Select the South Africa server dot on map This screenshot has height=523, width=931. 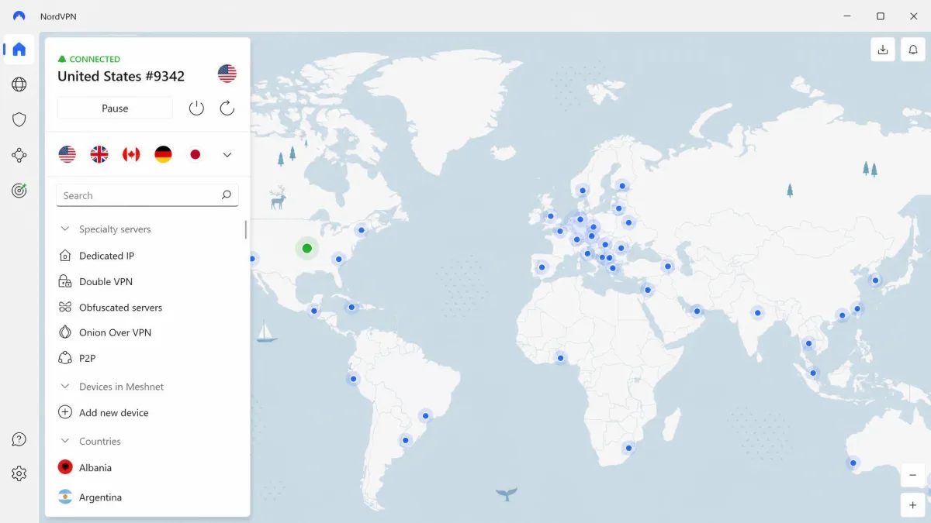tap(629, 448)
